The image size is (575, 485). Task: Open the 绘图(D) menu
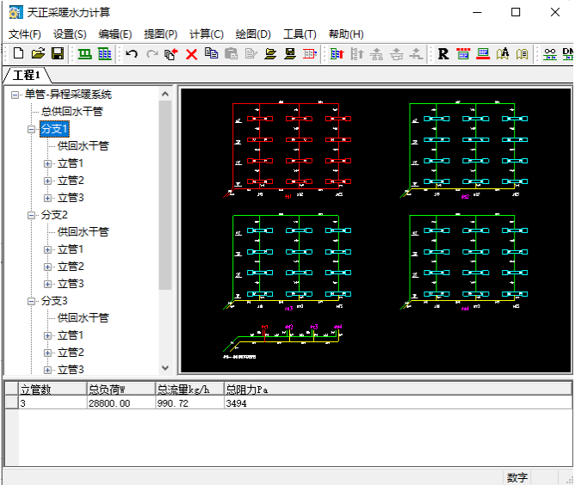point(252,34)
